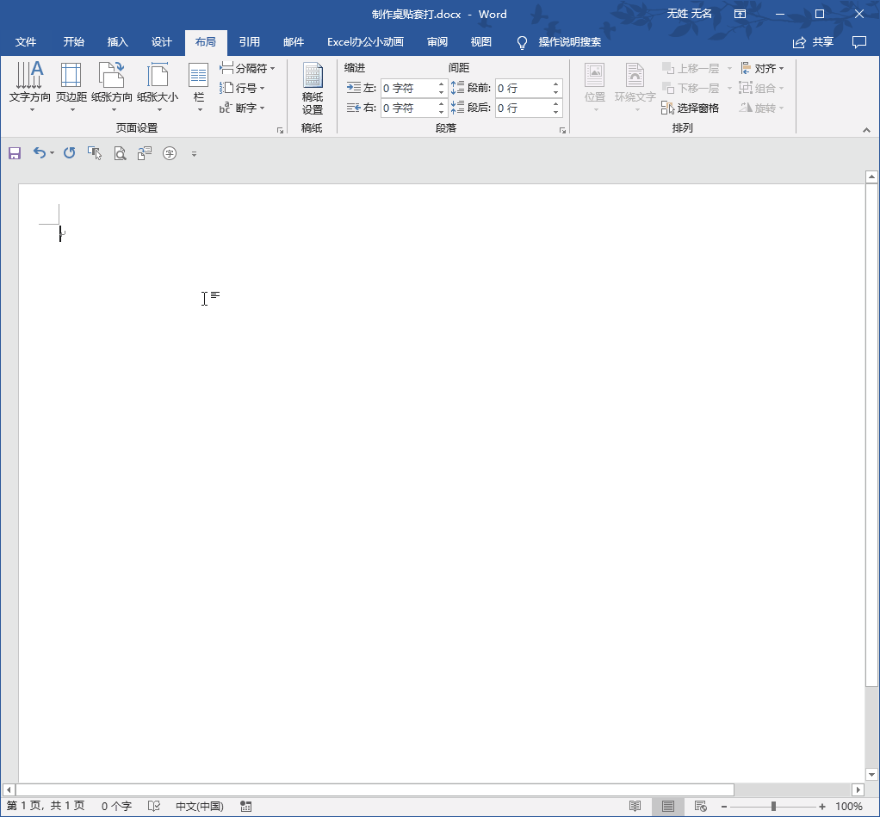Click the circled 字 character icon
Viewport: 880px width, 817px height.
click(170, 153)
